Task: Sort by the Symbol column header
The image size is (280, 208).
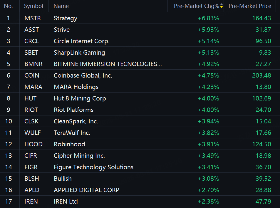Action: pos(33,6)
